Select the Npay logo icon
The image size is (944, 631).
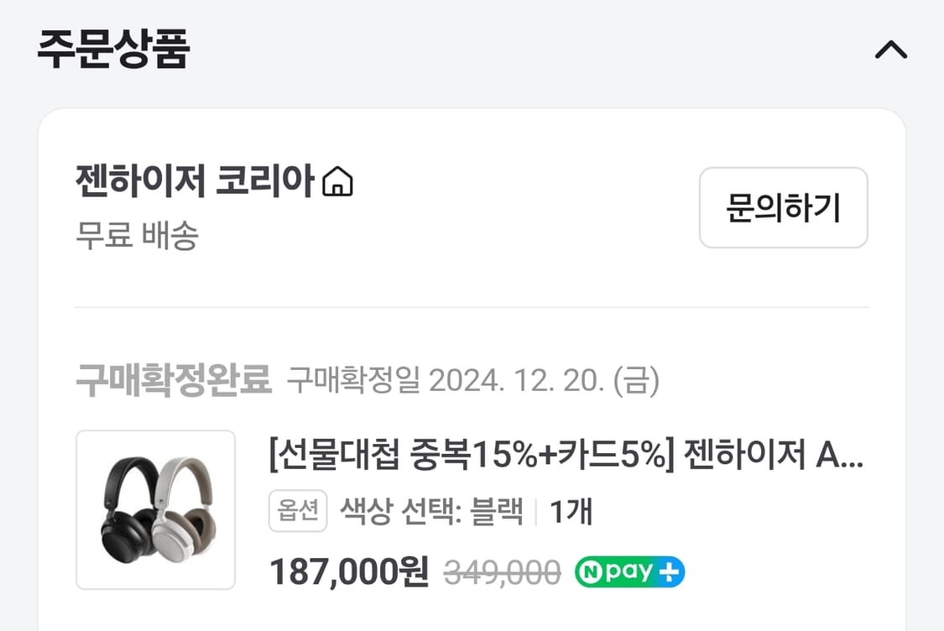point(629,571)
